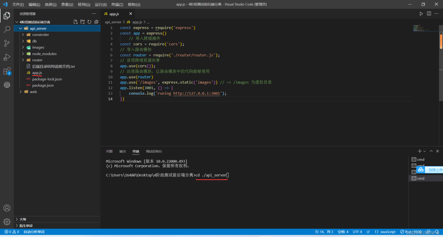The image size is (443, 237).
Task: Refresh Explorer with the refresh icon
Action: tap(89, 21)
